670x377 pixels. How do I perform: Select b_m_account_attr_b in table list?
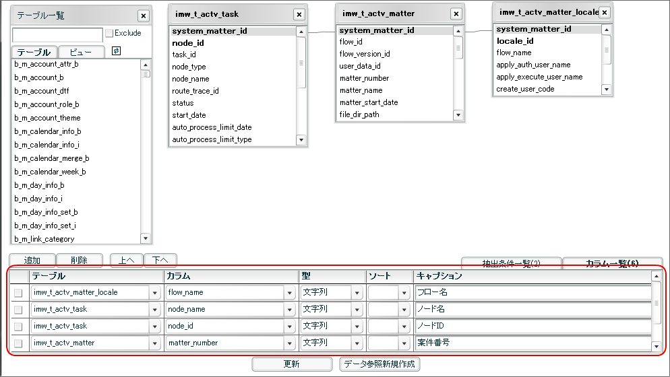click(46, 64)
